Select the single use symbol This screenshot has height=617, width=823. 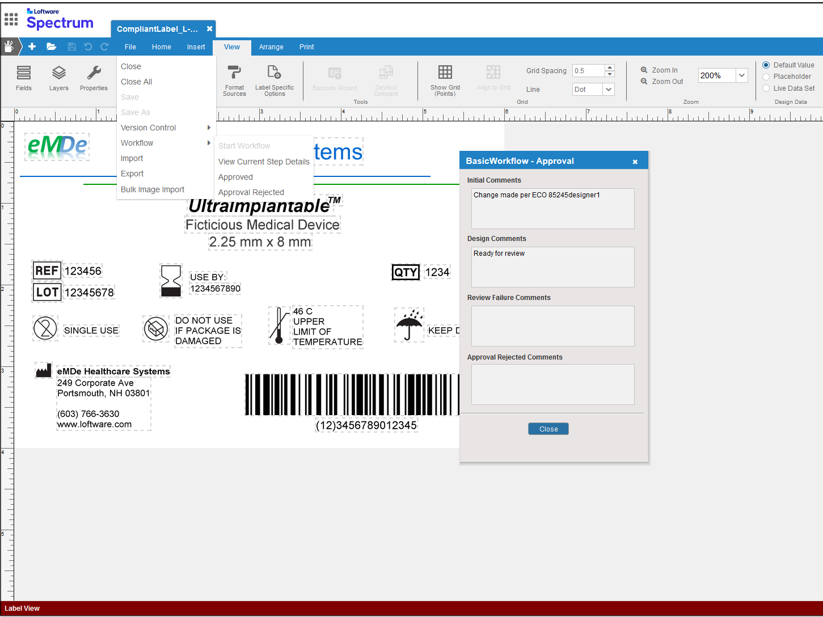(45, 328)
